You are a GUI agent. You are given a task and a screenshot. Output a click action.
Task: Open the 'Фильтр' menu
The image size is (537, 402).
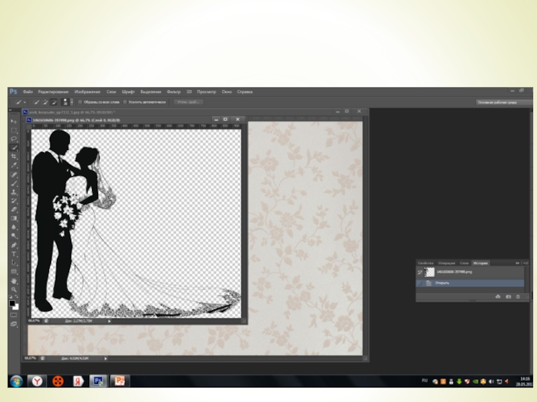[x=173, y=91]
